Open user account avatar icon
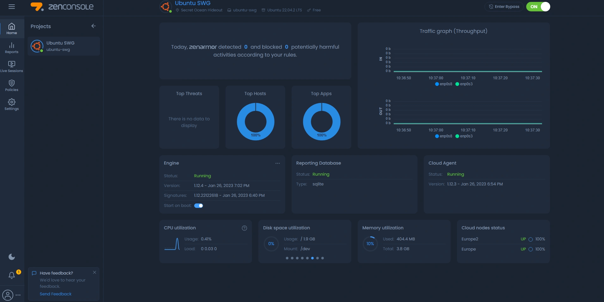 [8, 295]
